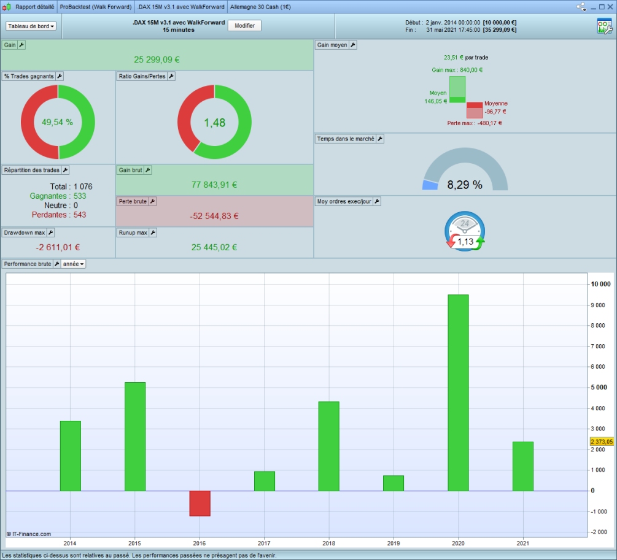Image resolution: width=617 pixels, height=560 pixels.
Task: Click the Total : 1 076 line
Action: click(x=71, y=186)
